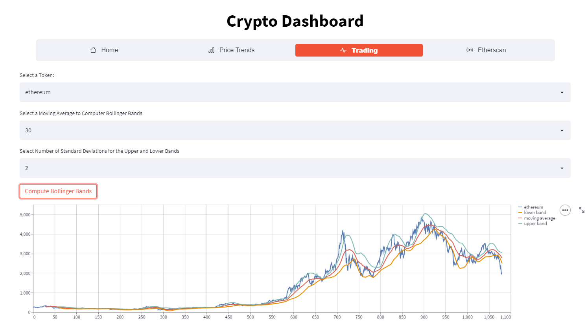Open the standard deviations dropdown

click(x=295, y=168)
